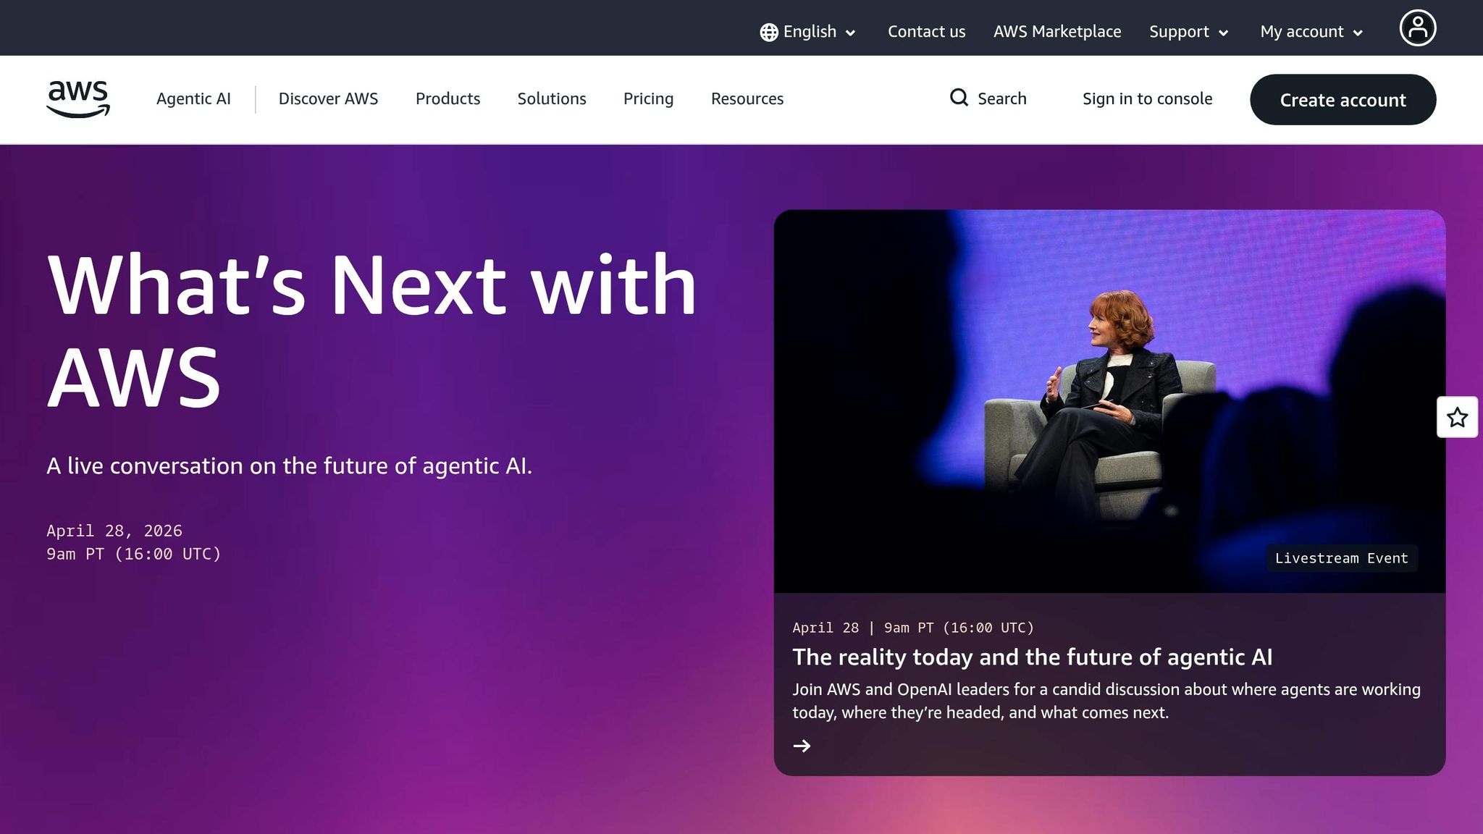Image resolution: width=1483 pixels, height=834 pixels.
Task: Click the user profile avatar icon
Action: pos(1417,28)
